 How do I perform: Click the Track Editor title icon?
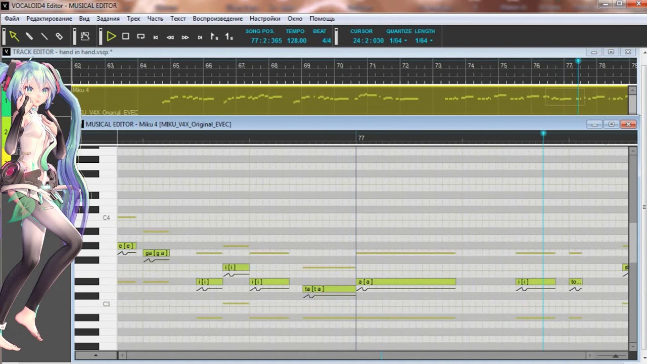coord(7,52)
